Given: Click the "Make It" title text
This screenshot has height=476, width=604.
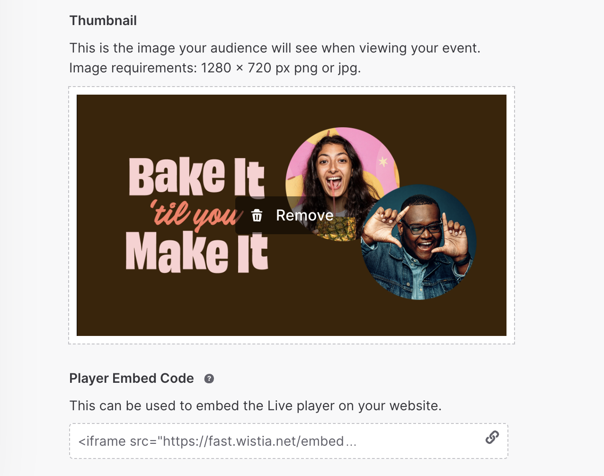Looking at the screenshot, I should pos(197,251).
